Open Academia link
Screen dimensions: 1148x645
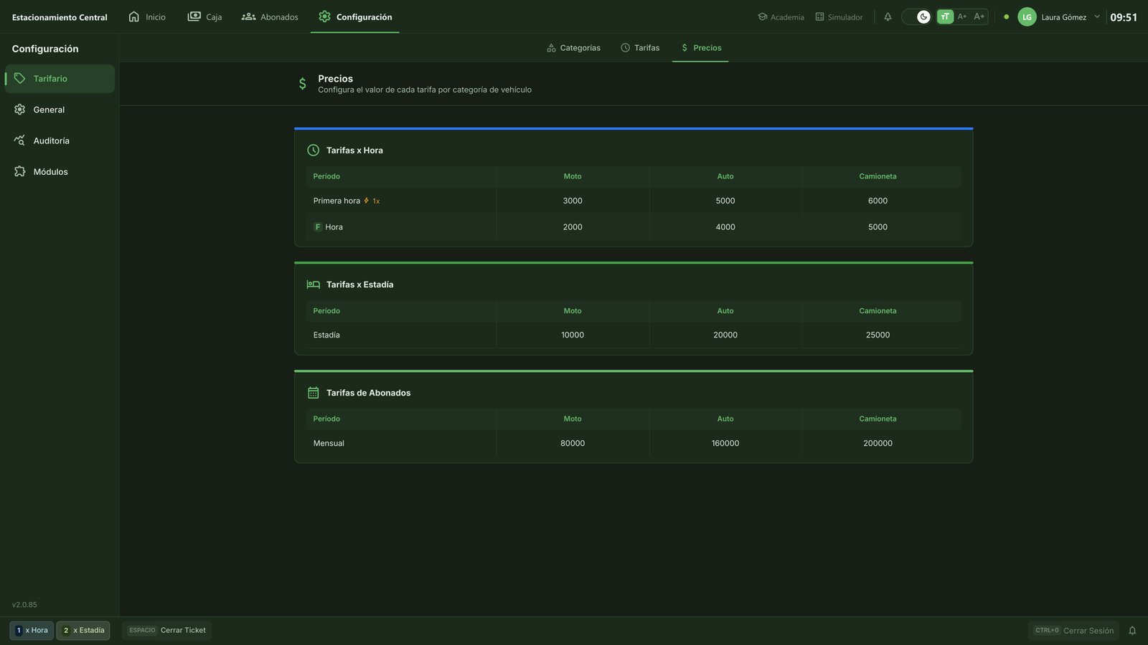[781, 16]
